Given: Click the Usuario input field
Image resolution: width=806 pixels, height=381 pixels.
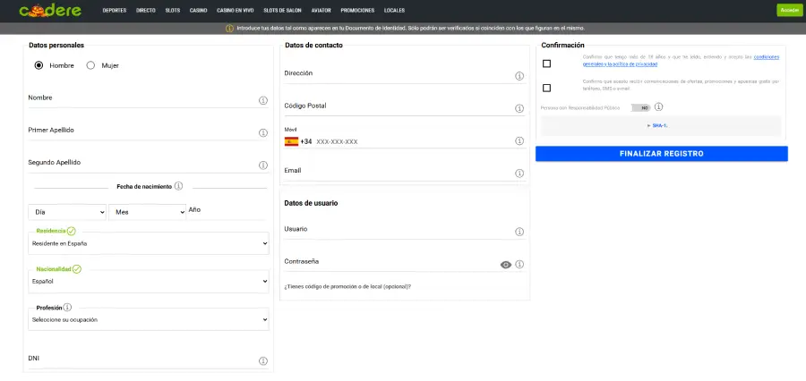Looking at the screenshot, I should click(x=394, y=231).
